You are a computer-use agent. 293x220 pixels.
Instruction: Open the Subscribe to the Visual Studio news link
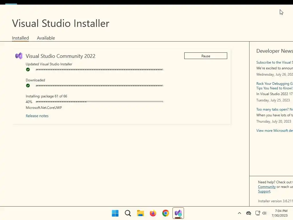tap(274, 62)
